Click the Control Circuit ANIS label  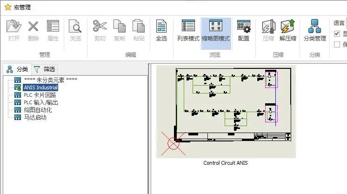[226, 163]
